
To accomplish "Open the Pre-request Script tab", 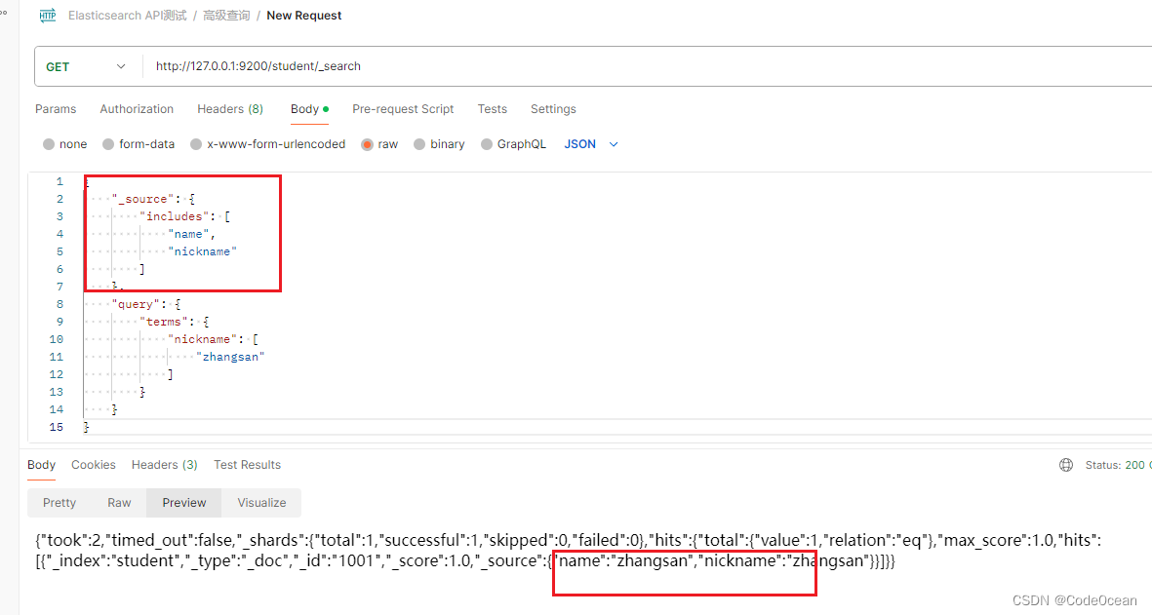I will (x=404, y=108).
